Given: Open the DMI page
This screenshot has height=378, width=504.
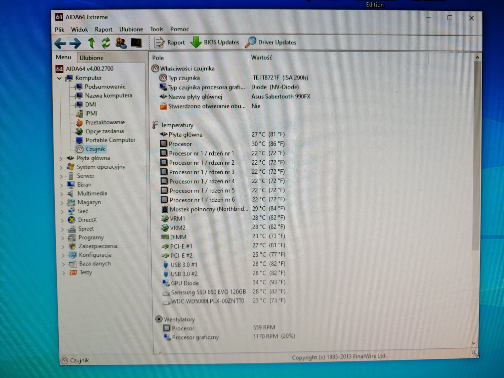Looking at the screenshot, I should (86, 104).
